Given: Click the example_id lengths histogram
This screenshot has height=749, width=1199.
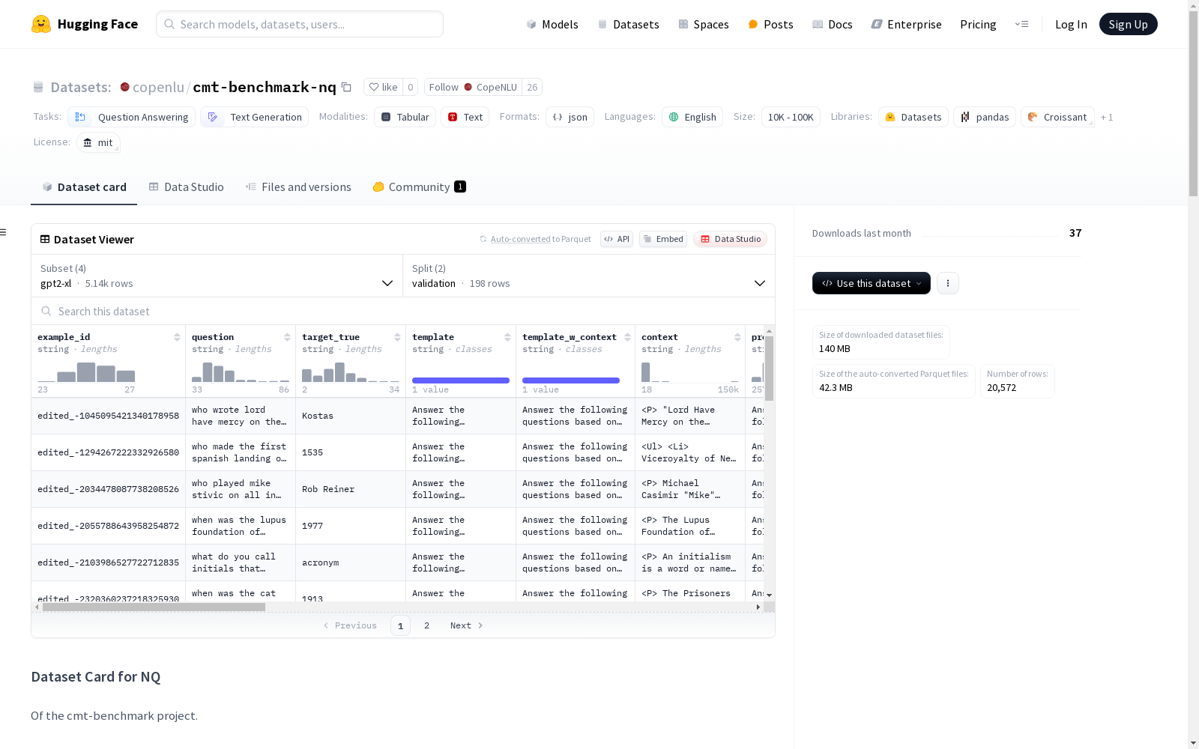Looking at the screenshot, I should [86, 372].
